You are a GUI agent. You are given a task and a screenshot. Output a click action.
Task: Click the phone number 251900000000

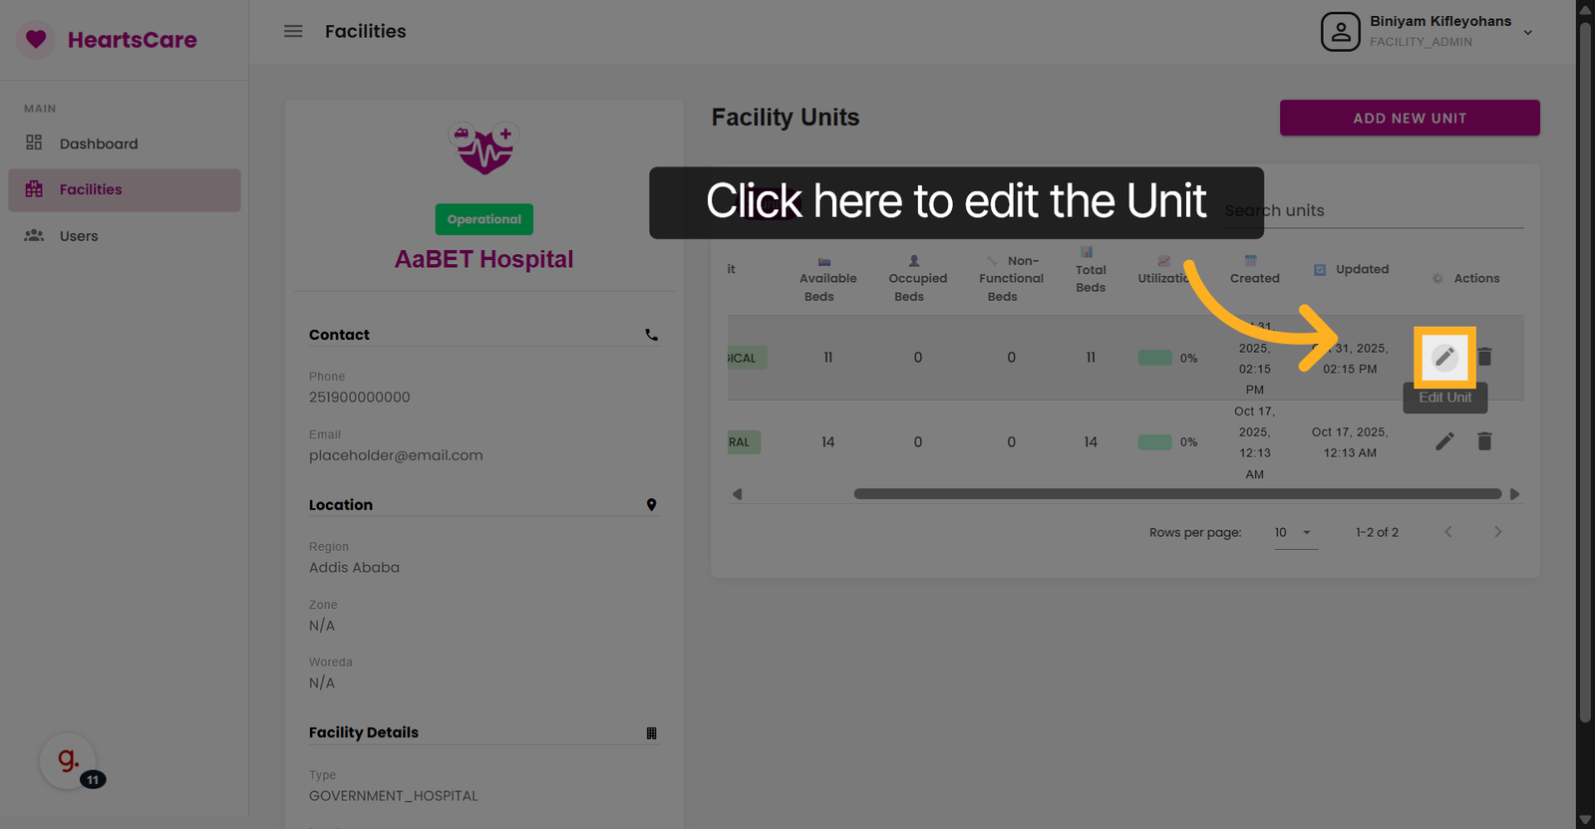[x=360, y=397]
